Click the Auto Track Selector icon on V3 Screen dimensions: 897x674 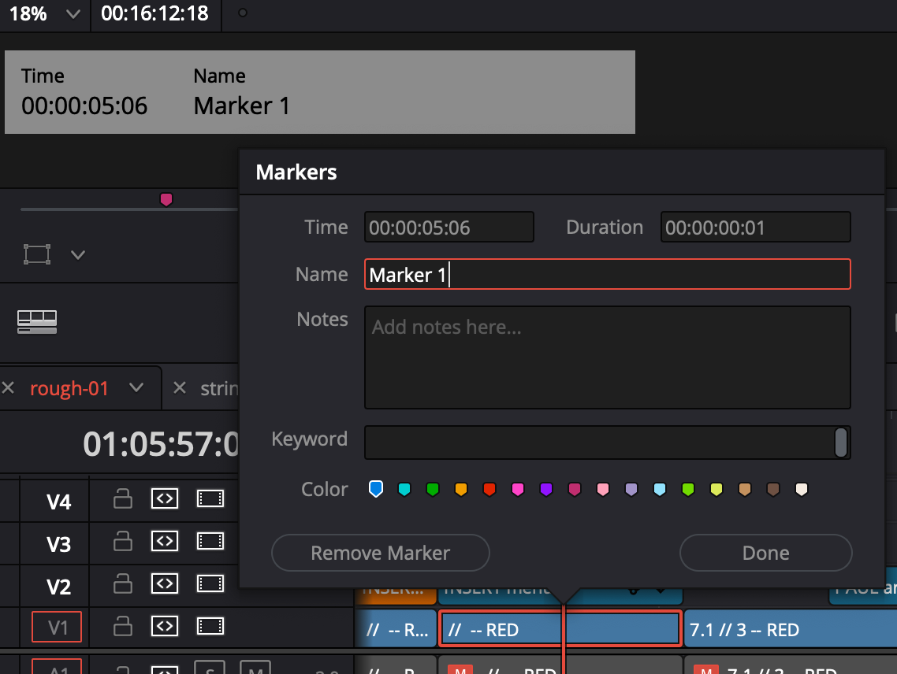coord(165,541)
